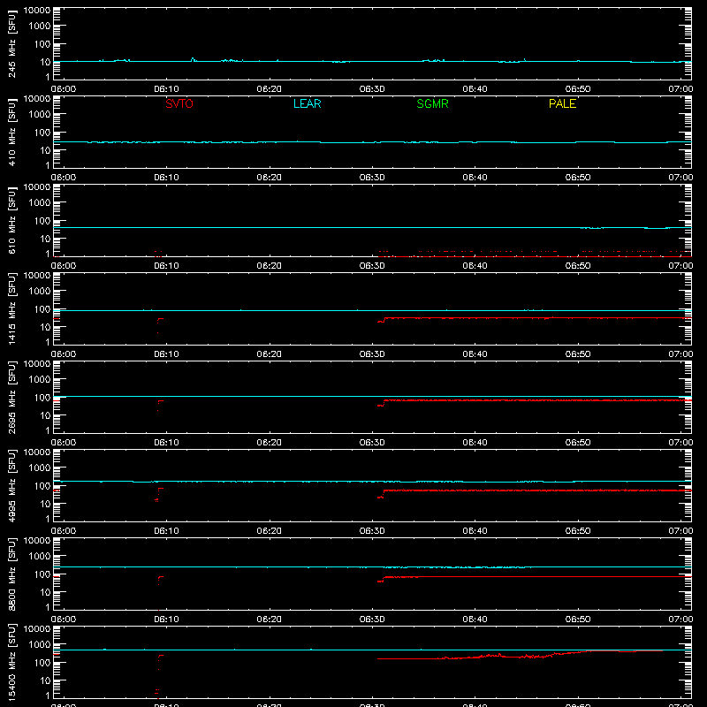The width and height of the screenshot is (707, 707).
Task: Click the 1000 tick on 410 MHz axis
Action: coord(40,114)
